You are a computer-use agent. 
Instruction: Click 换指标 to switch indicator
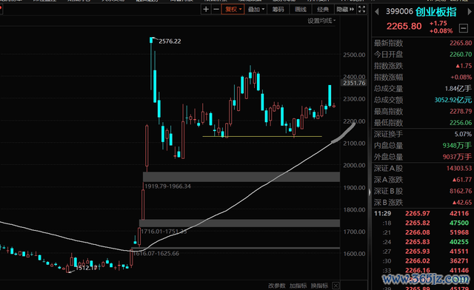[x=319, y=286]
